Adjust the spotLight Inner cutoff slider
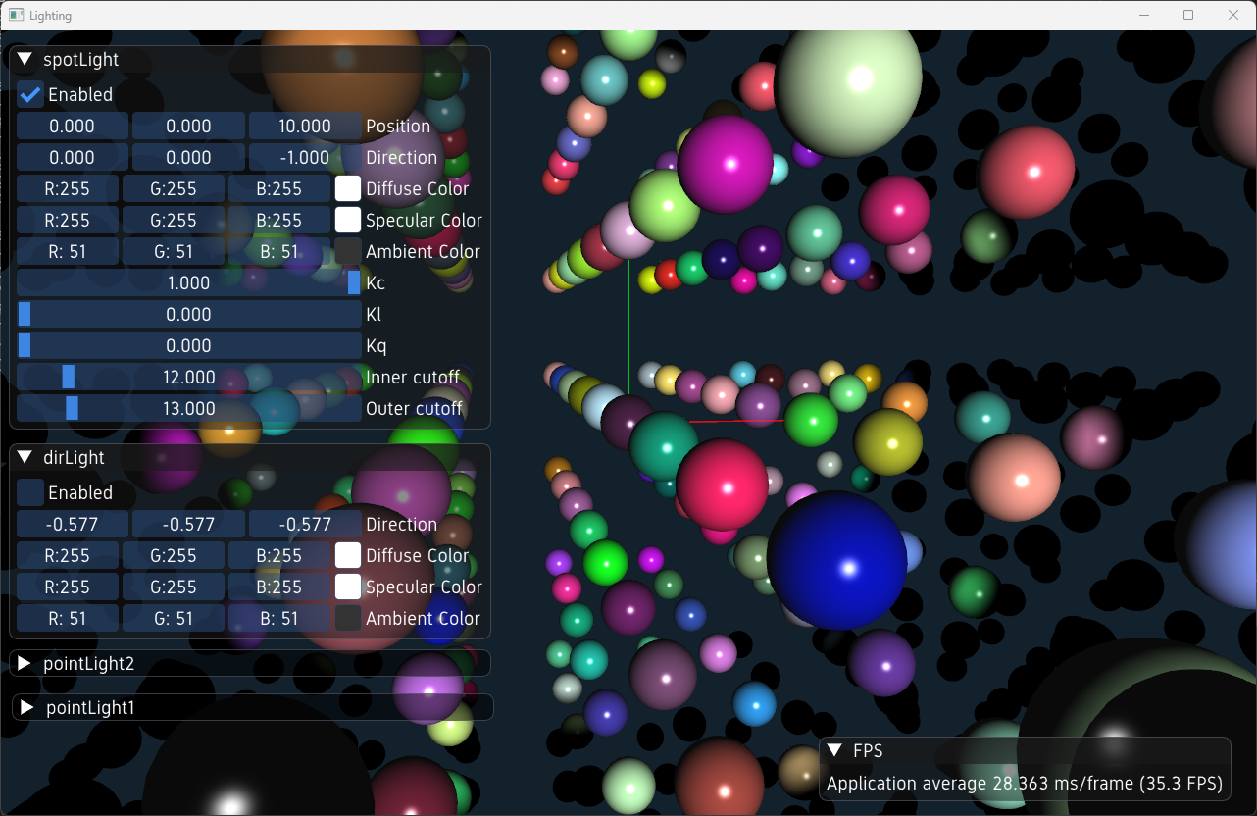Screen dimensions: 1257x816 [x=189, y=378]
